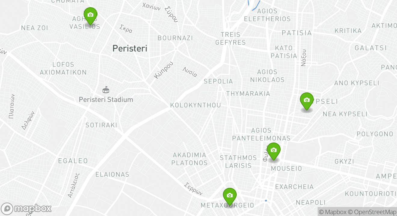
Task: Click the AKADIMIA PLATONOS label
Action: (189, 159)
